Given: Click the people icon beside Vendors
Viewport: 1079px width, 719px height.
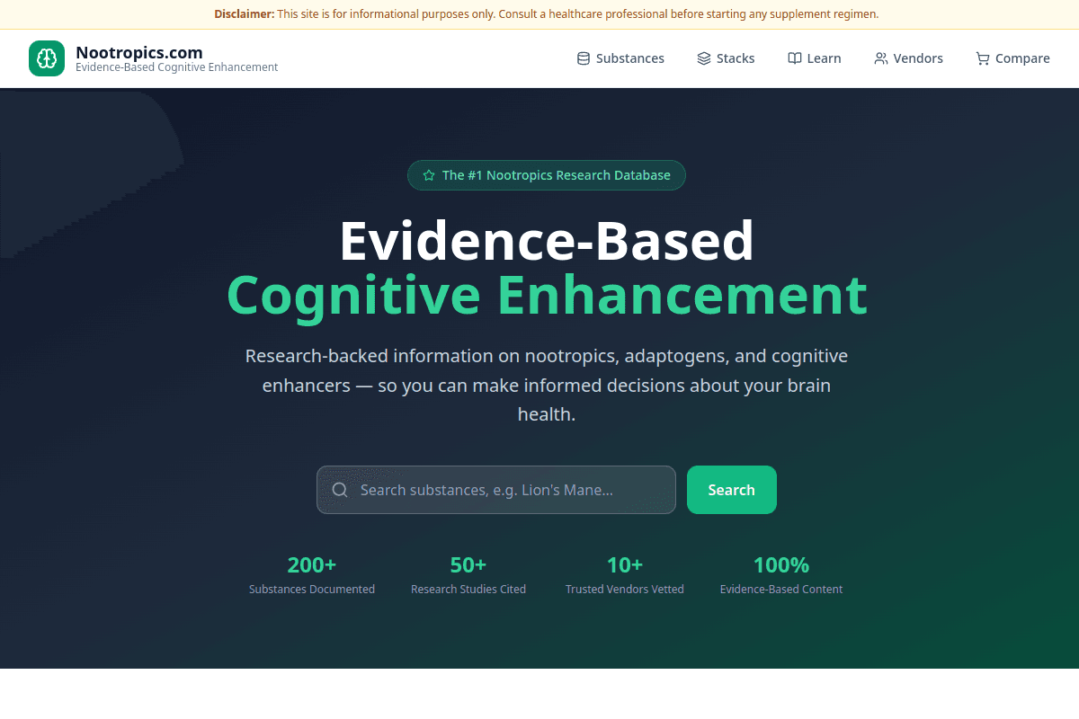Looking at the screenshot, I should 881,58.
